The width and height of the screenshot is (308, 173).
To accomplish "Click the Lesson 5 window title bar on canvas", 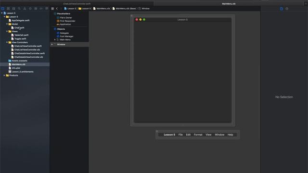I will tap(182, 20).
